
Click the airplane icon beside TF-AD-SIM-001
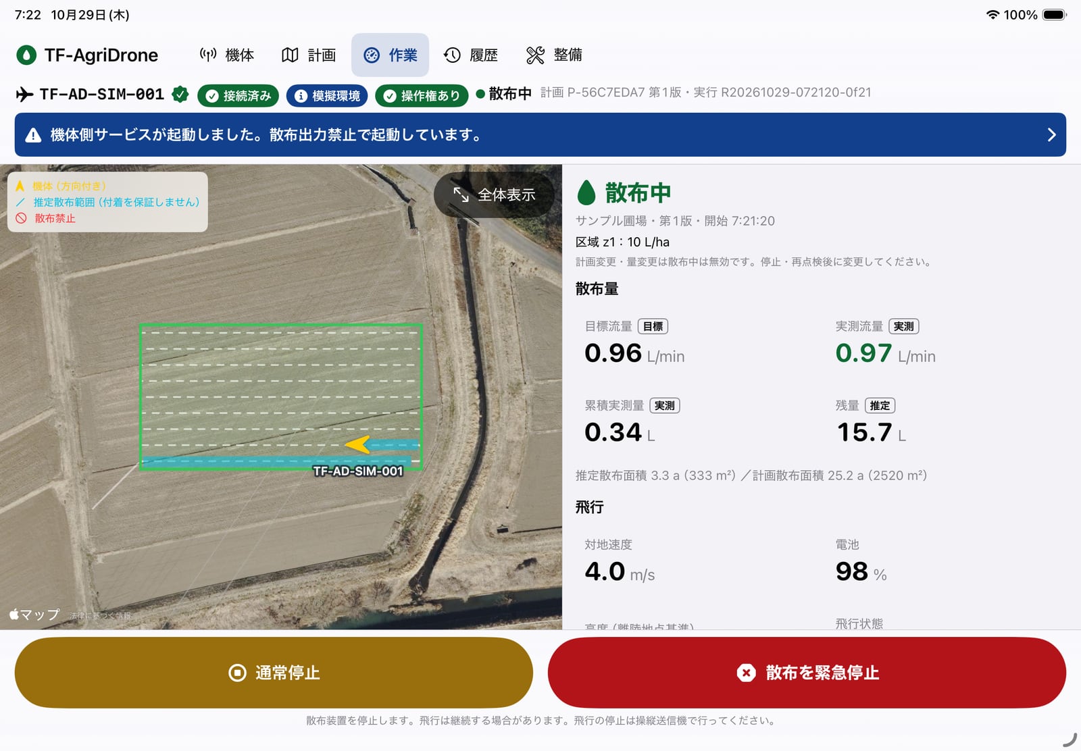(24, 95)
